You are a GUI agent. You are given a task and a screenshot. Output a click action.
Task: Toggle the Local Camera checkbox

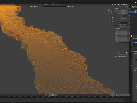tap(121, 16)
